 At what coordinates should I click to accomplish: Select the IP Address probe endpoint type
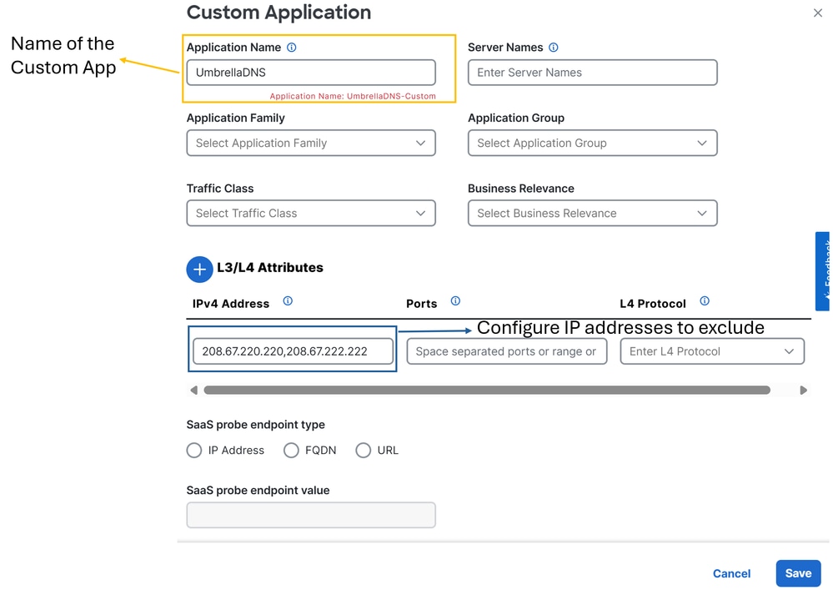(x=193, y=450)
